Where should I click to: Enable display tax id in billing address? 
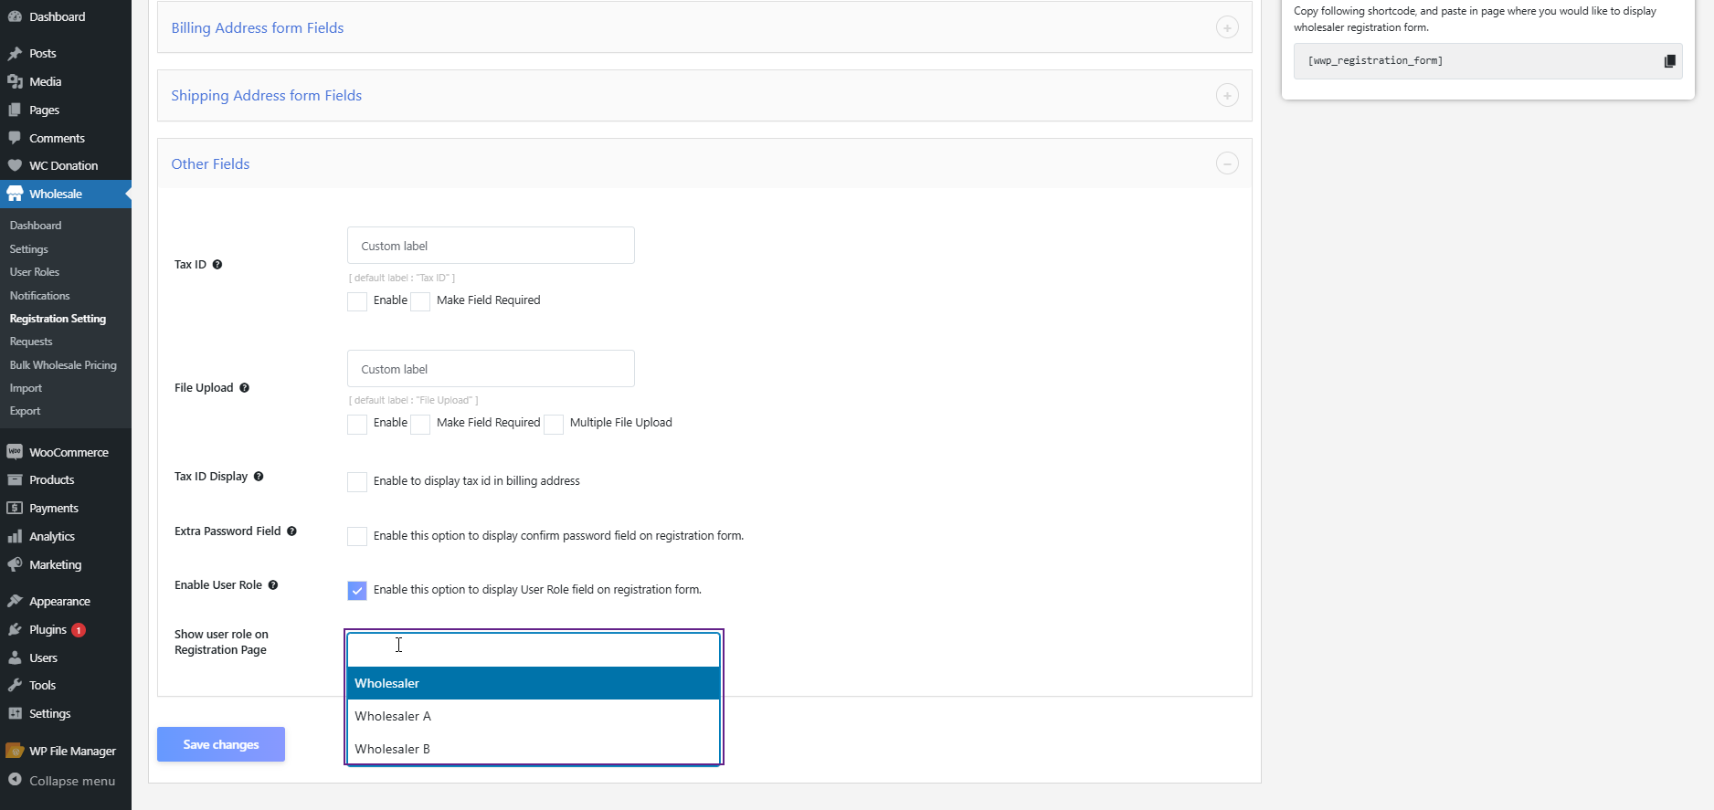click(357, 482)
